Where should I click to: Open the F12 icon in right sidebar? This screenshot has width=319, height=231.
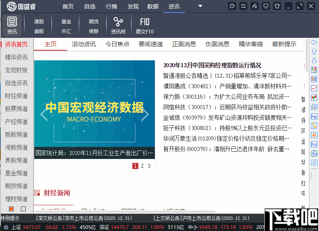(314, 144)
